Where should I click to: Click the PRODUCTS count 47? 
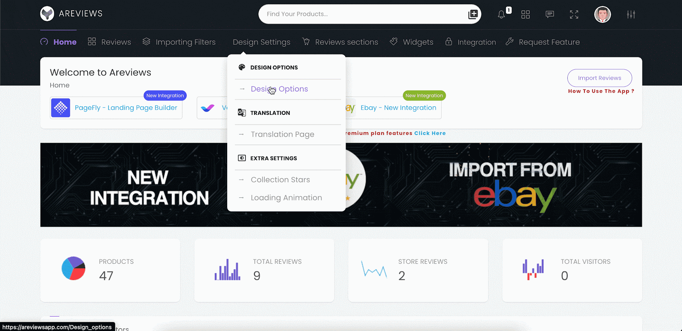coord(106,276)
